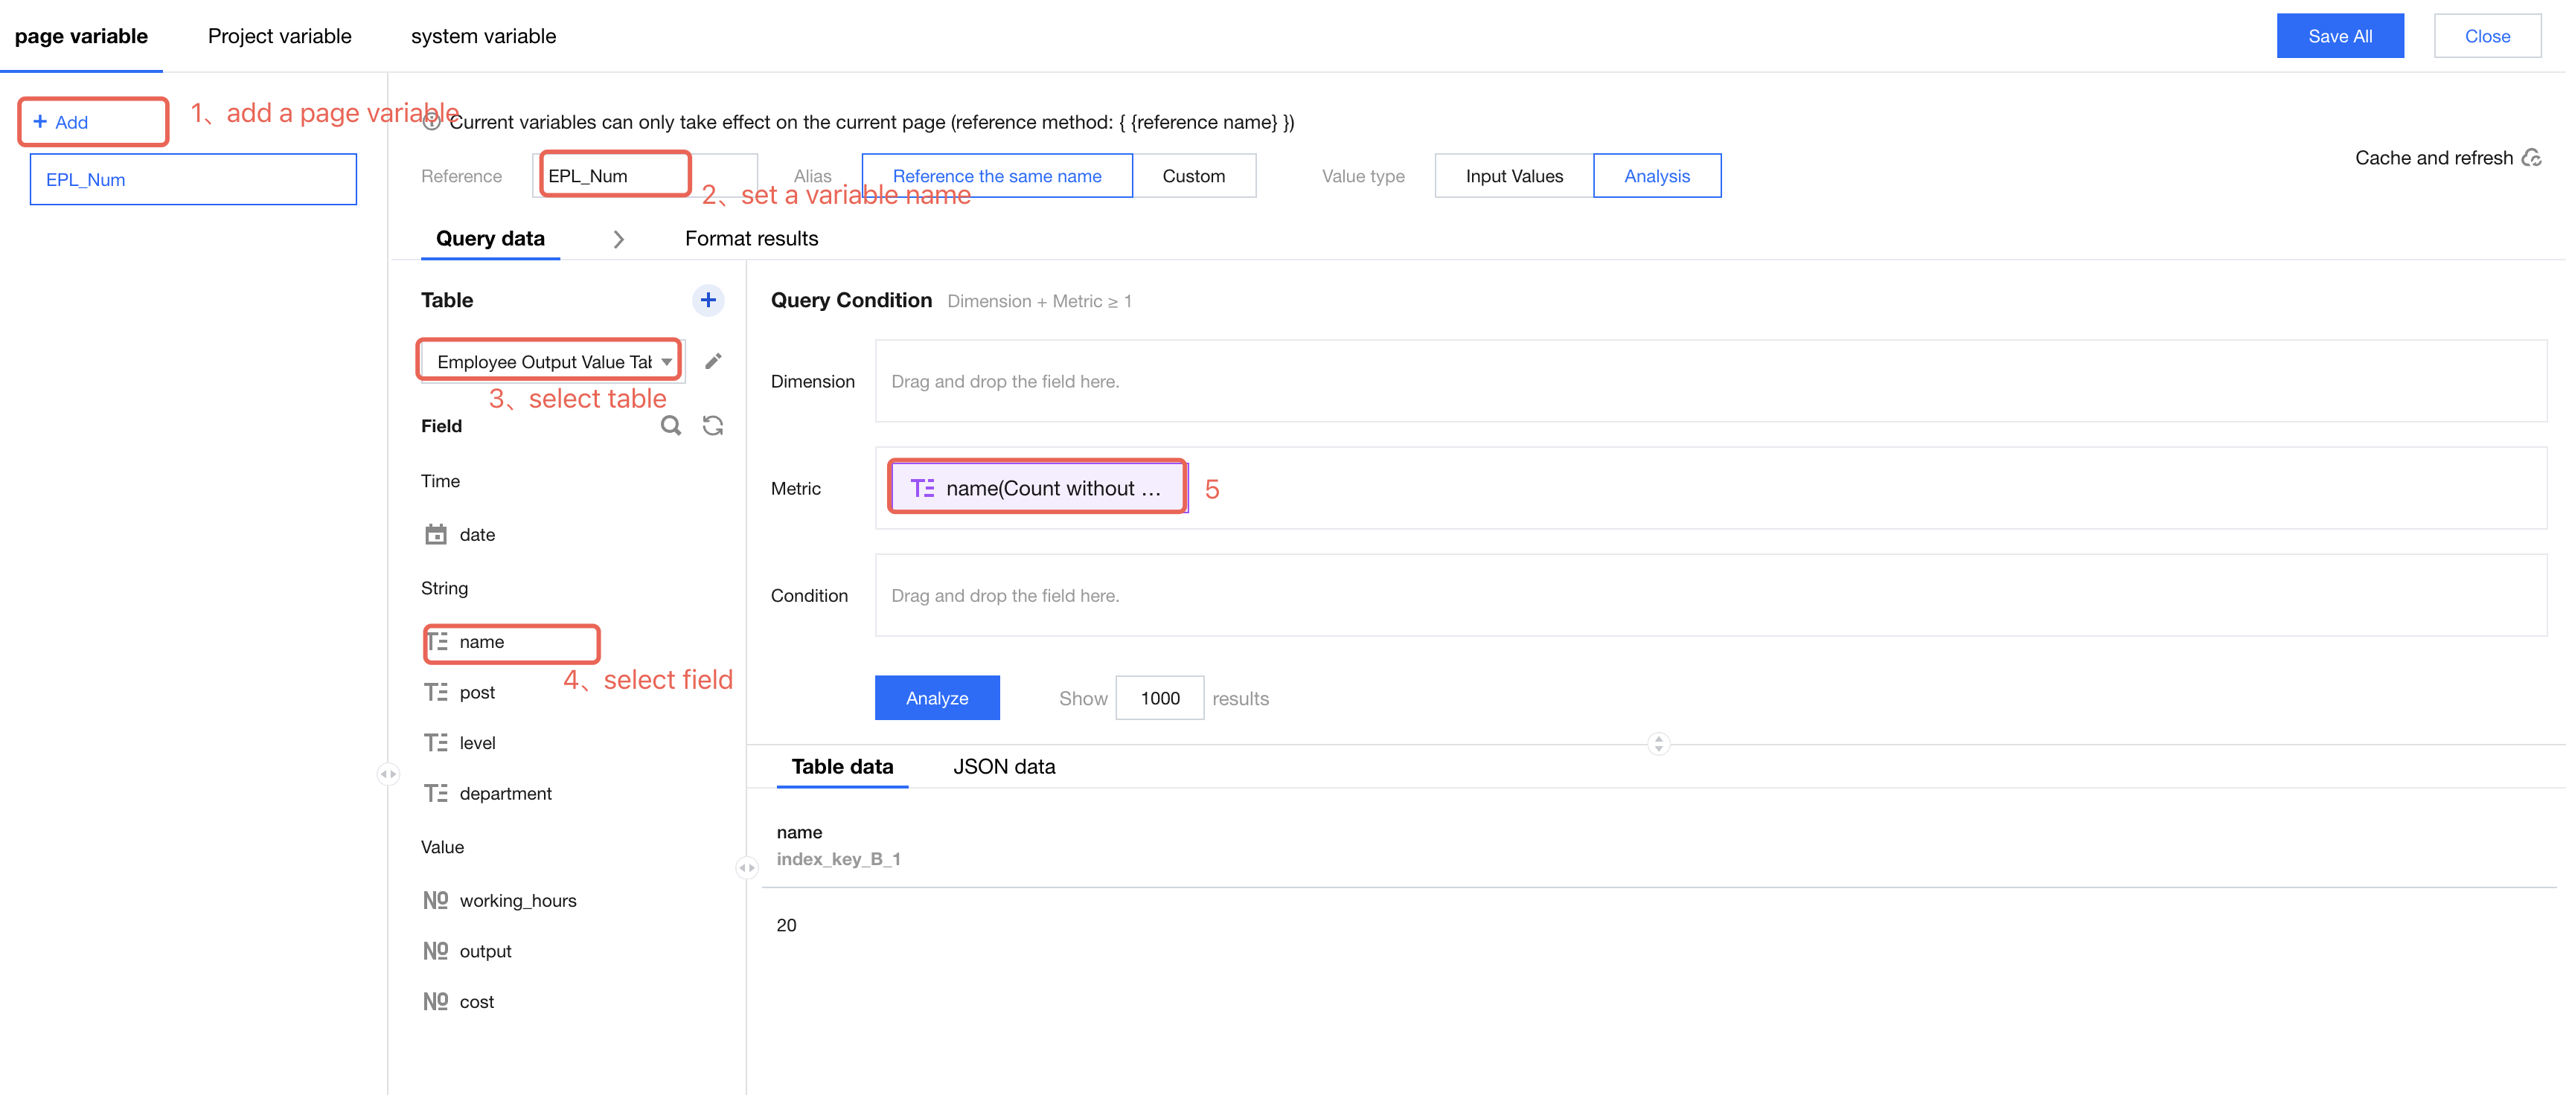
Task: Click the refresh fields icon
Action: [x=713, y=426]
